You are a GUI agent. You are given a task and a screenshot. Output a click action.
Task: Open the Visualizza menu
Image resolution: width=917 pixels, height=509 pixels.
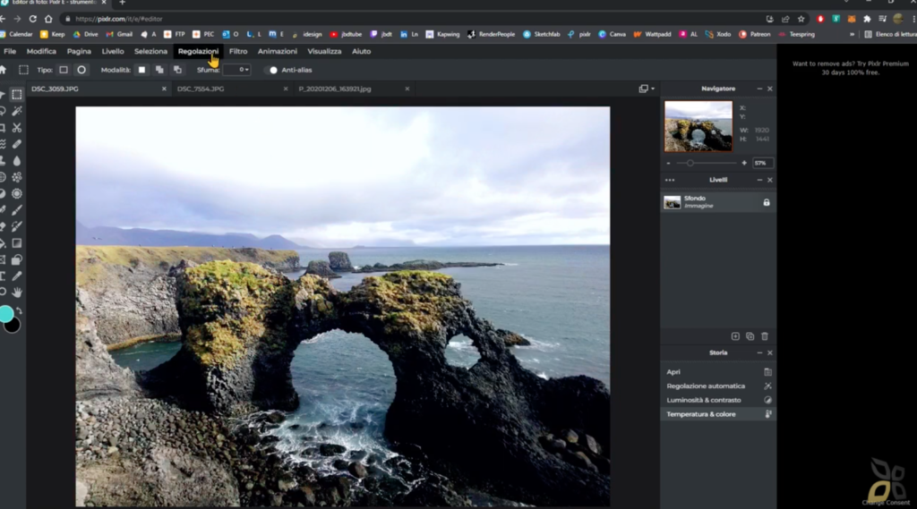(324, 51)
